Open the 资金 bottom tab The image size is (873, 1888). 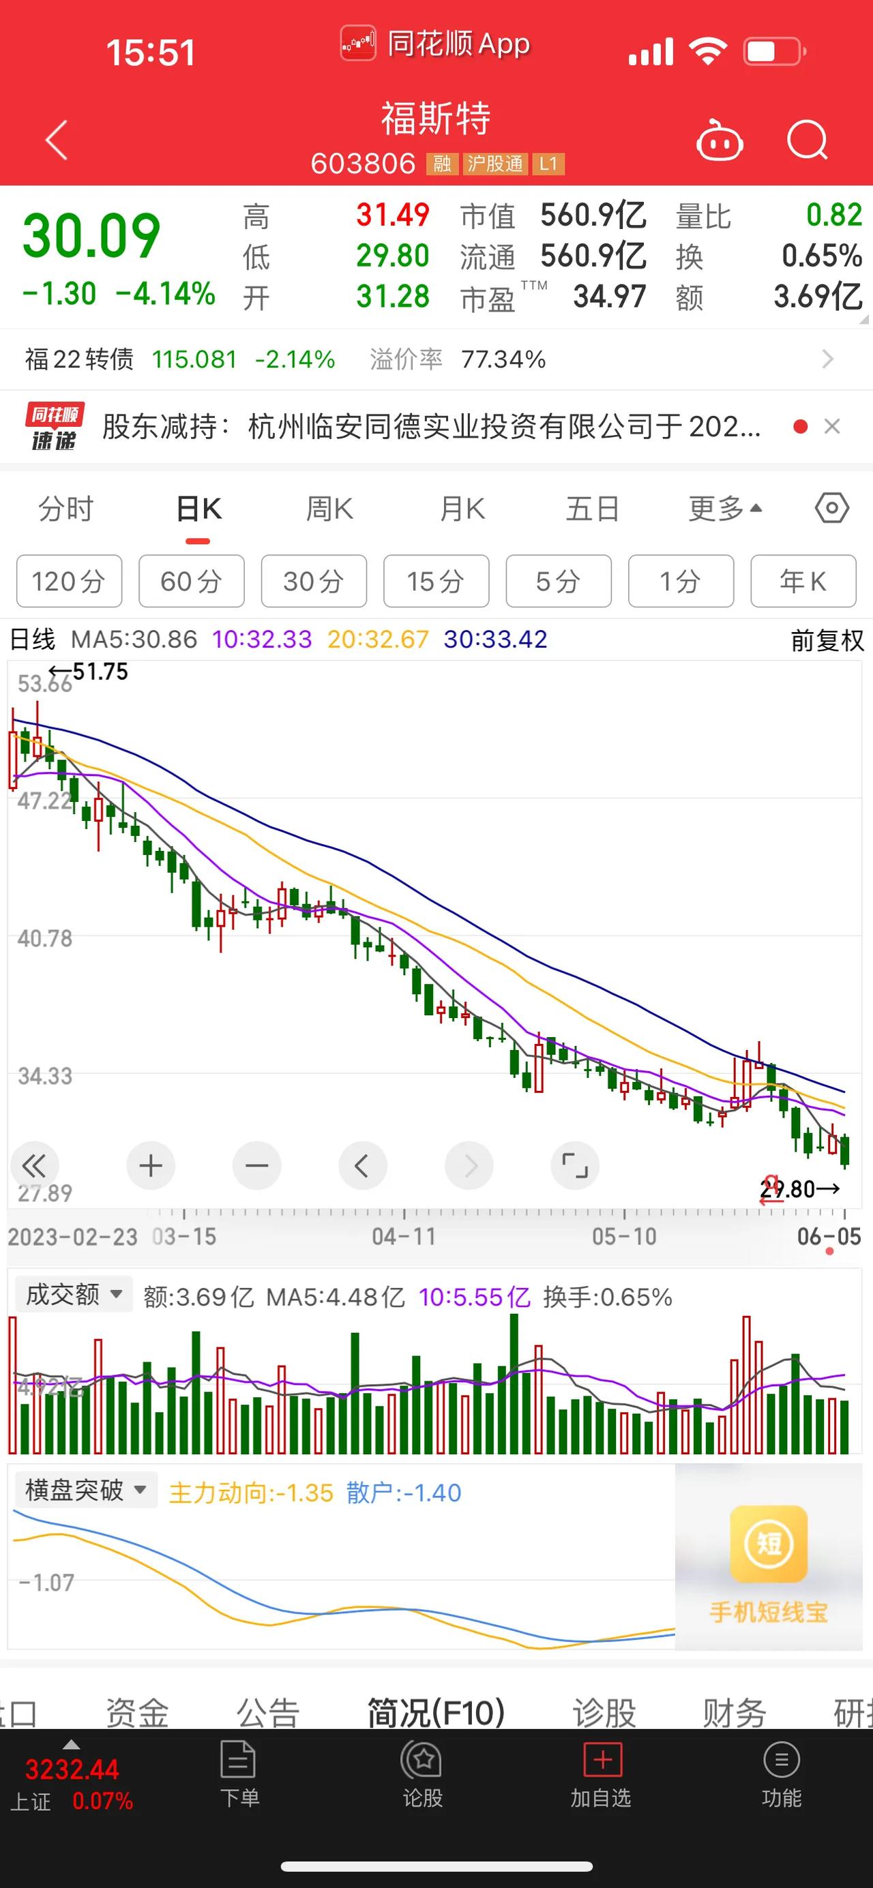(x=137, y=1713)
